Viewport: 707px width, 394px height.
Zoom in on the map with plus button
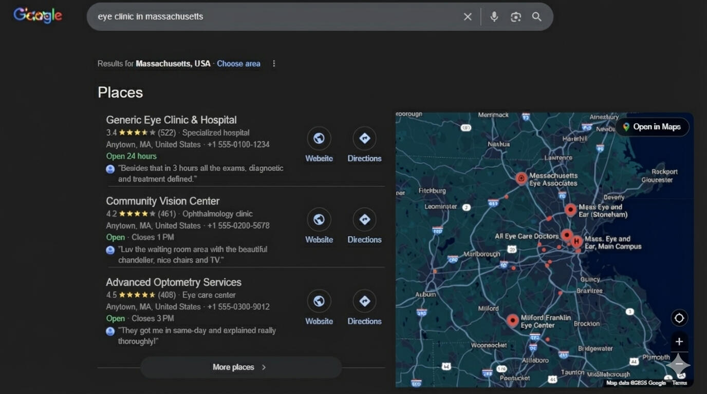pos(679,342)
